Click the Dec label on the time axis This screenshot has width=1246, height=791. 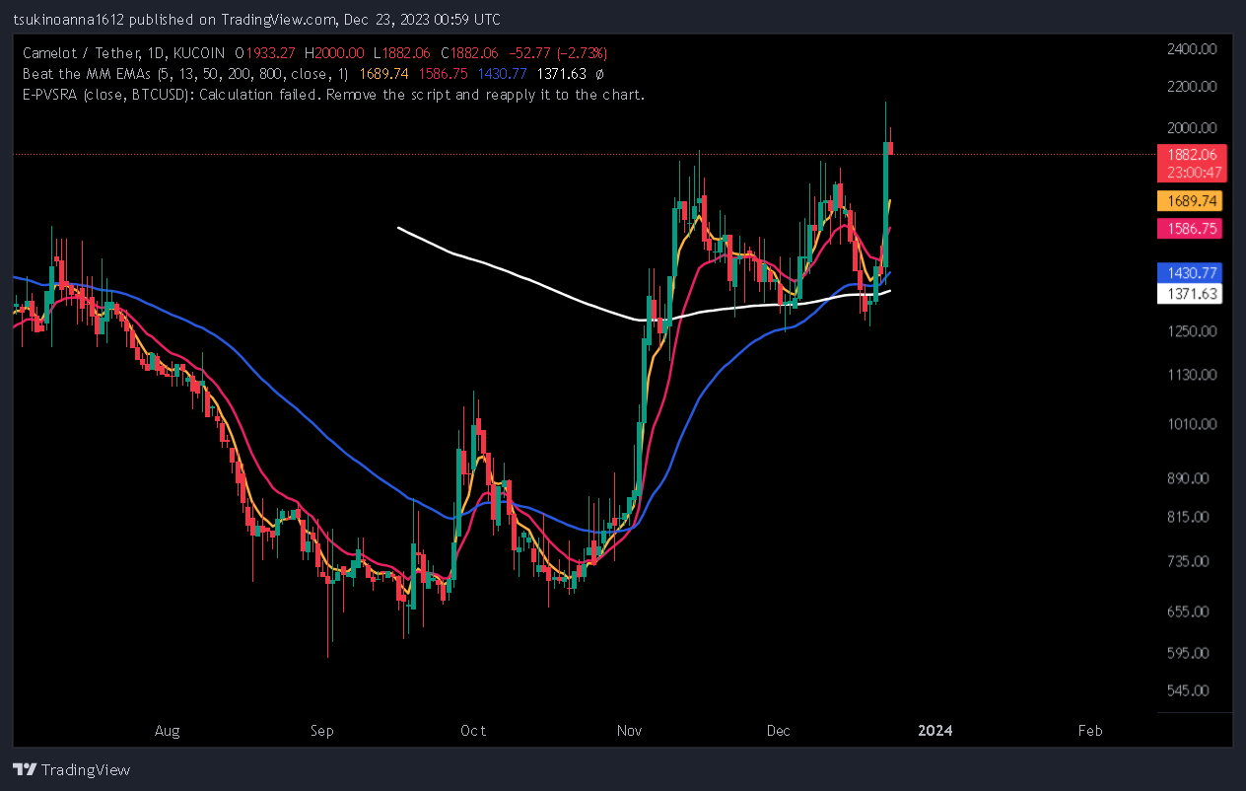pos(779,731)
